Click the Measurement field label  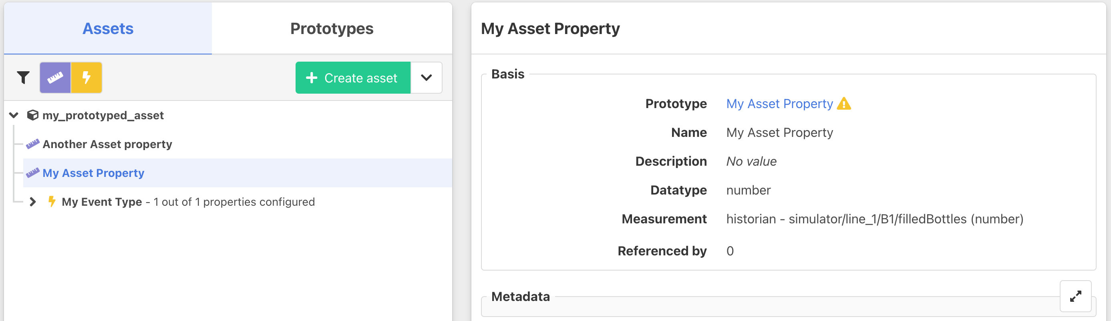coord(664,219)
